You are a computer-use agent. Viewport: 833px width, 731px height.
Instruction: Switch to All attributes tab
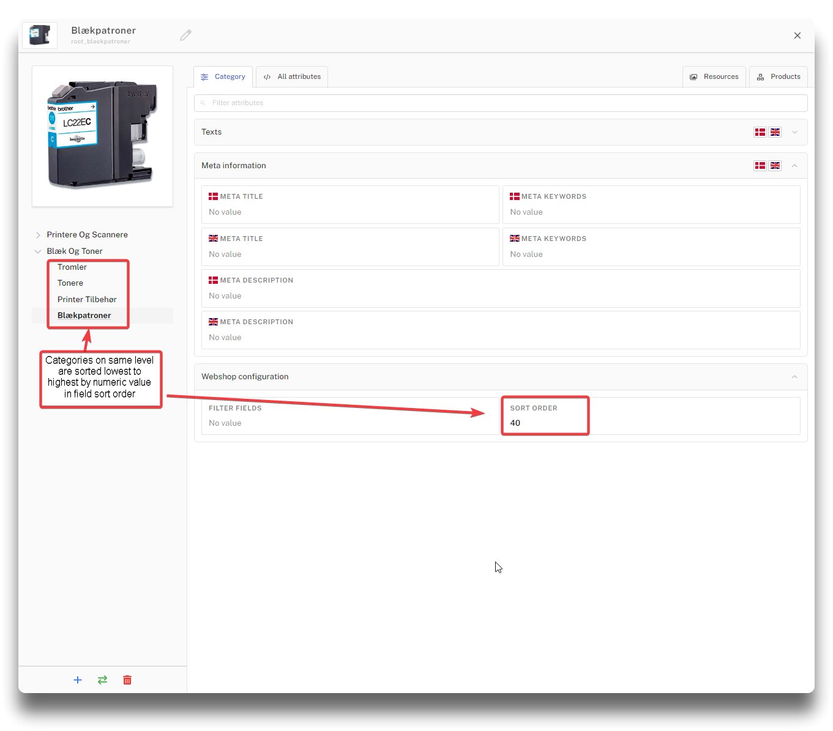(x=292, y=77)
